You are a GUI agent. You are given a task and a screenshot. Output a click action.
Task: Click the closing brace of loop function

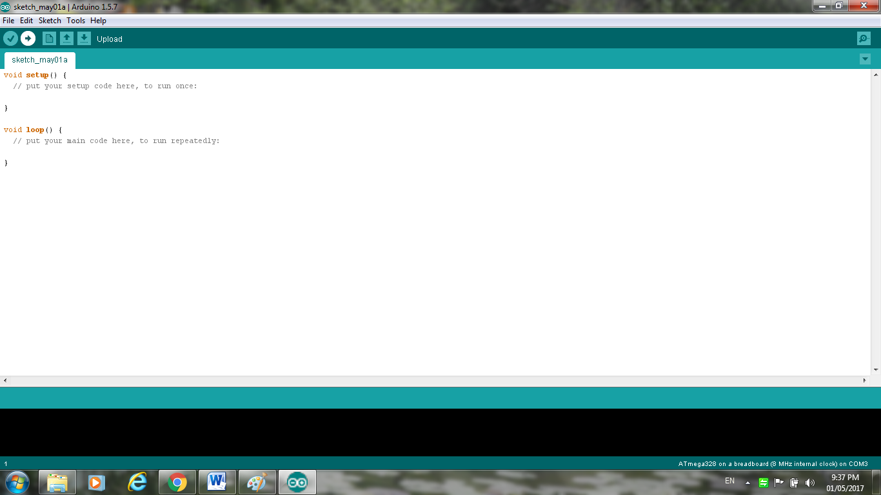(x=6, y=163)
